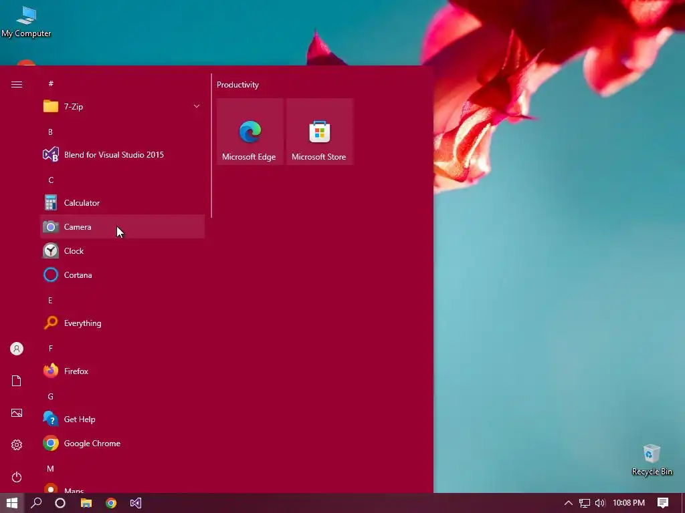Open the Get Help app
685x513 pixels.
coord(122,419)
